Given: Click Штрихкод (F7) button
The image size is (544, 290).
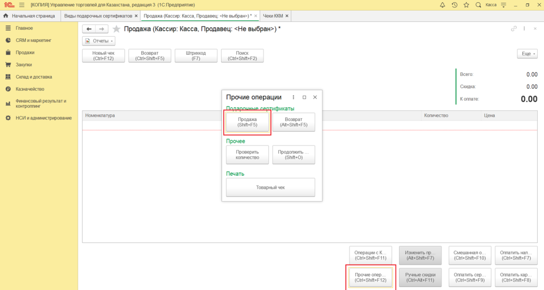Looking at the screenshot, I should pyautogui.click(x=196, y=56).
